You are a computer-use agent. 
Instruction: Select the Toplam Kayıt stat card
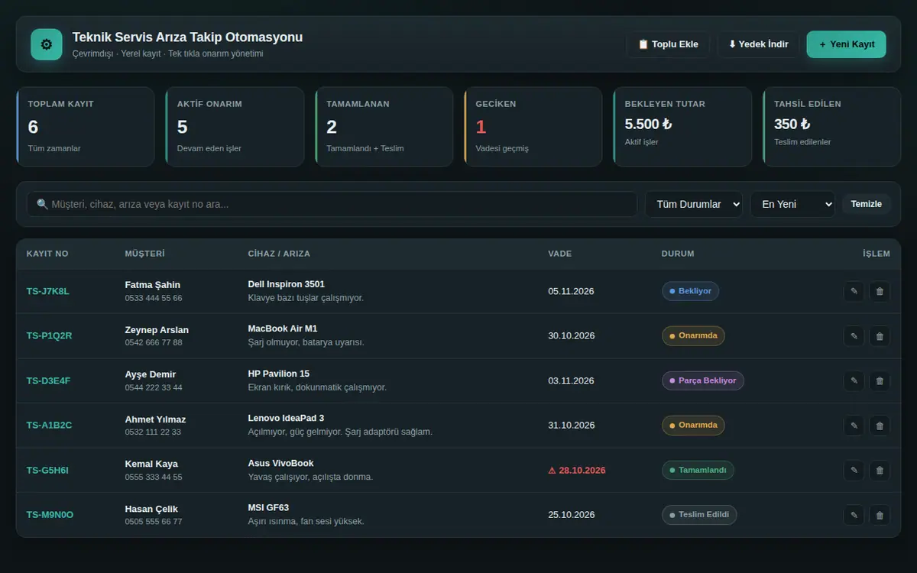tap(86, 127)
